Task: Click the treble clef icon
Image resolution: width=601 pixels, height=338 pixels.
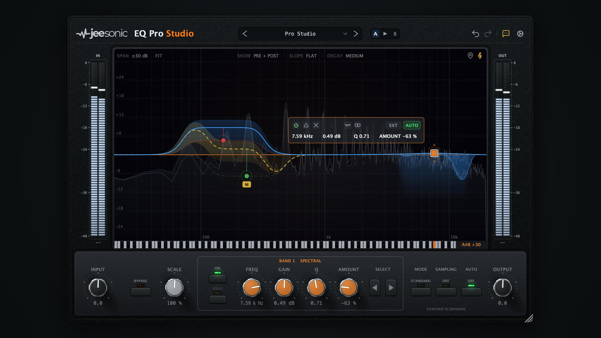Action: coord(480,55)
